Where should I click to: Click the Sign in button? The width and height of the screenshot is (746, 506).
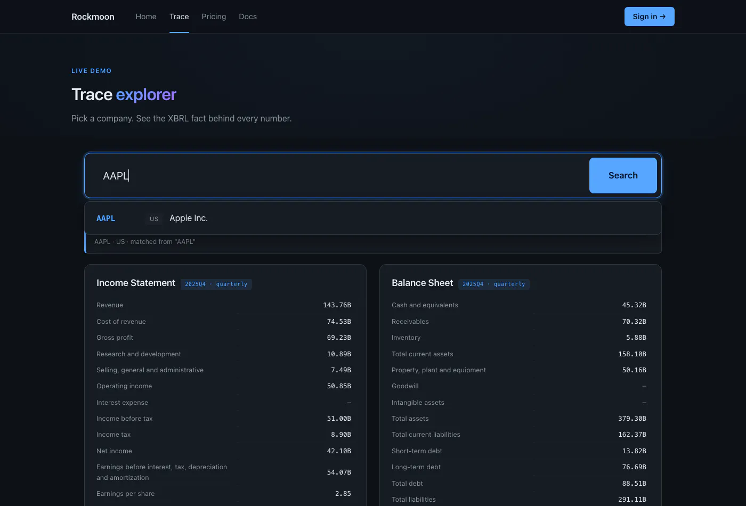click(x=649, y=17)
